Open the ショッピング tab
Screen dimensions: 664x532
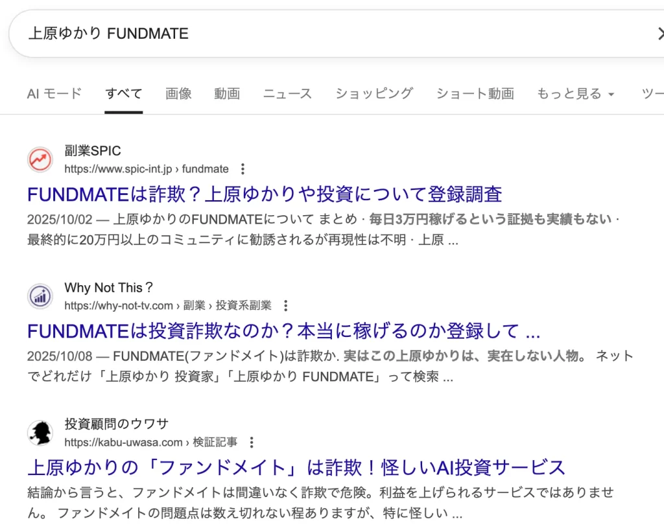[374, 93]
